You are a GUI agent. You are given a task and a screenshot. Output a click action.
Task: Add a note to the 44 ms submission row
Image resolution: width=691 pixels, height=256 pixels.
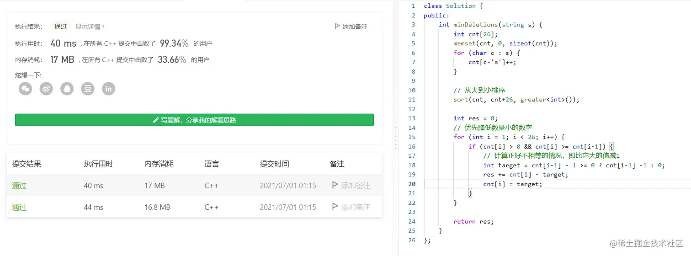point(351,207)
